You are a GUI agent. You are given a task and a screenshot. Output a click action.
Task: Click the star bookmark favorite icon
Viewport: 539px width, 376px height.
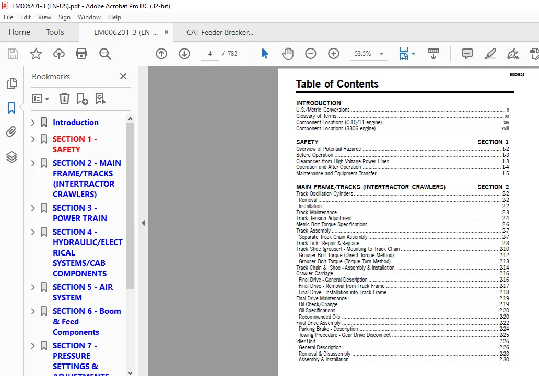click(x=36, y=54)
